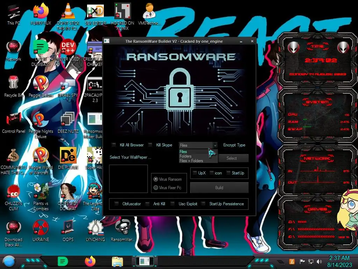The height and width of the screenshot is (269, 358).
Task: Launch the Peggle Deluxe shortcut
Action: tap(41, 87)
